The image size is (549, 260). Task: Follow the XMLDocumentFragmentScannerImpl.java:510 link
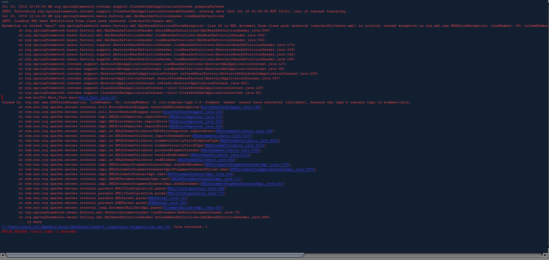pyautogui.click(x=242, y=184)
